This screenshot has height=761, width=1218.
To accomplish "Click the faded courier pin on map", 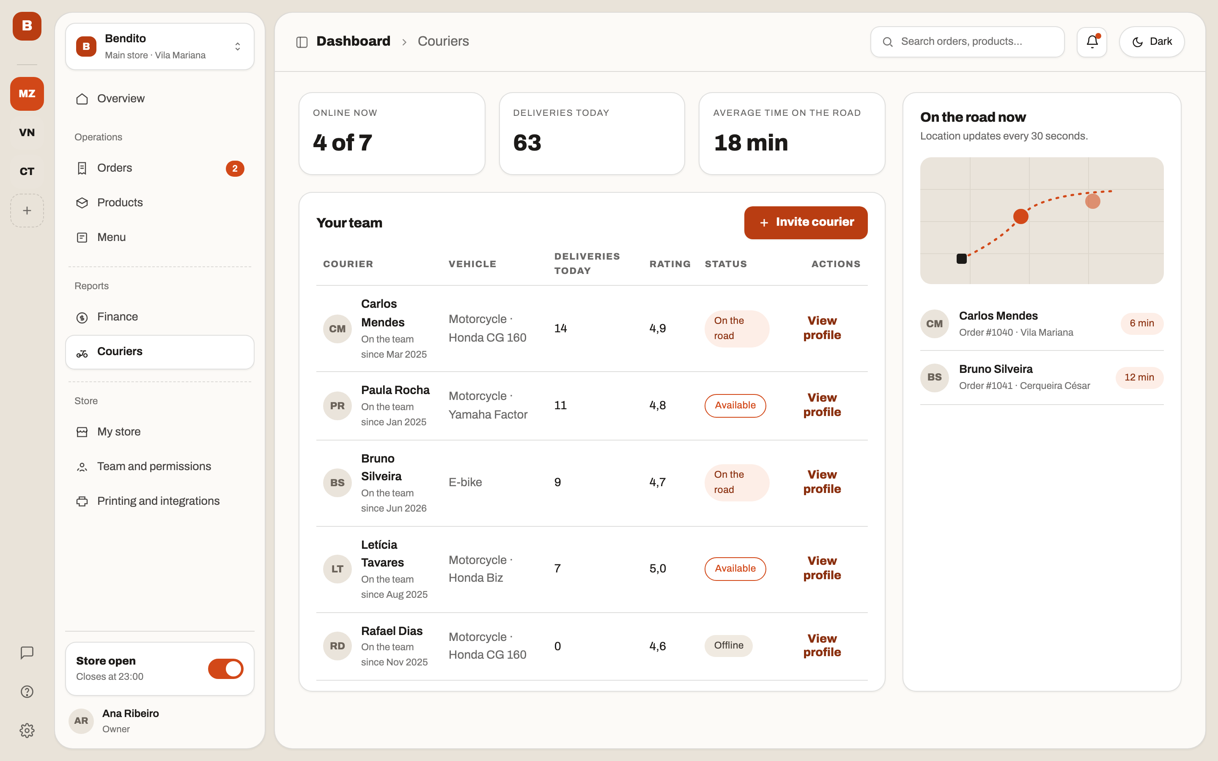I will 1093,201.
